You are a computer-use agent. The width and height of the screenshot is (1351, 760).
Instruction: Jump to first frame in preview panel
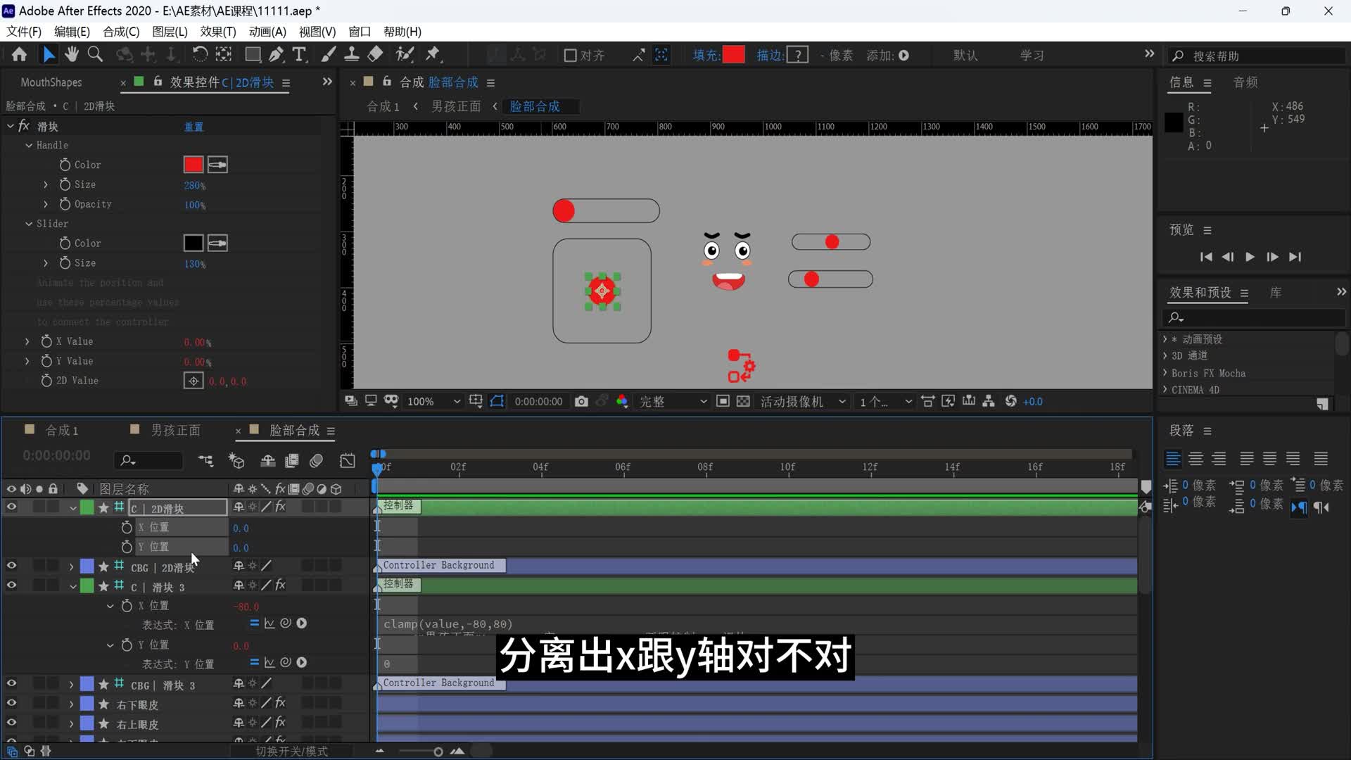pyautogui.click(x=1206, y=257)
